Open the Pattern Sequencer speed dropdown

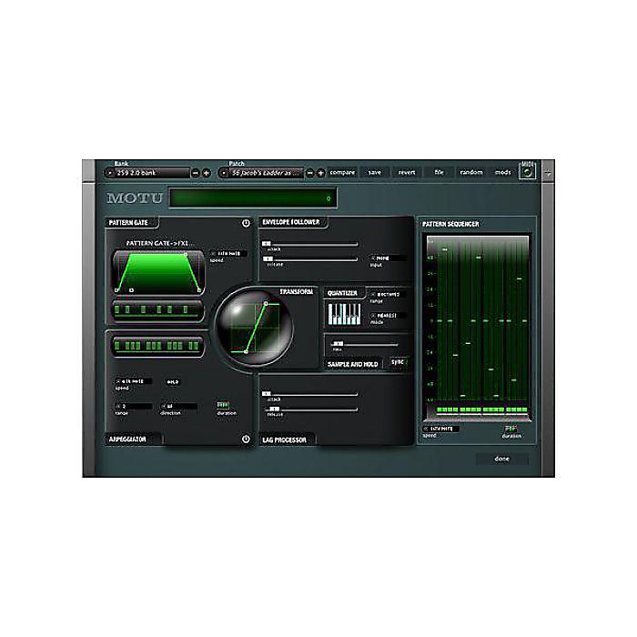(x=440, y=429)
